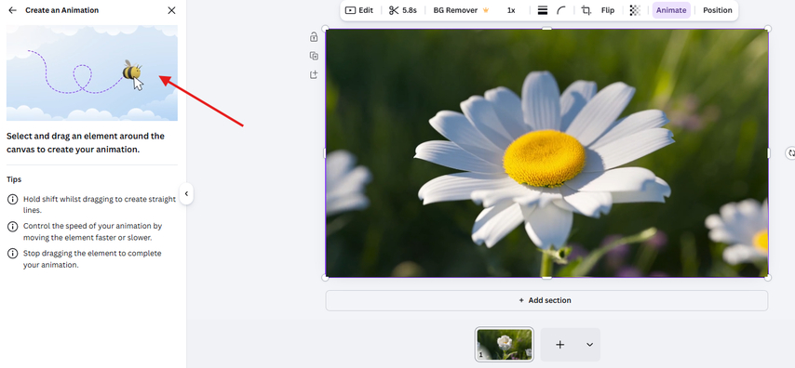Screen dimensions: 795x368
Task: Click "Create an Animation" panel title
Action: coord(61,10)
